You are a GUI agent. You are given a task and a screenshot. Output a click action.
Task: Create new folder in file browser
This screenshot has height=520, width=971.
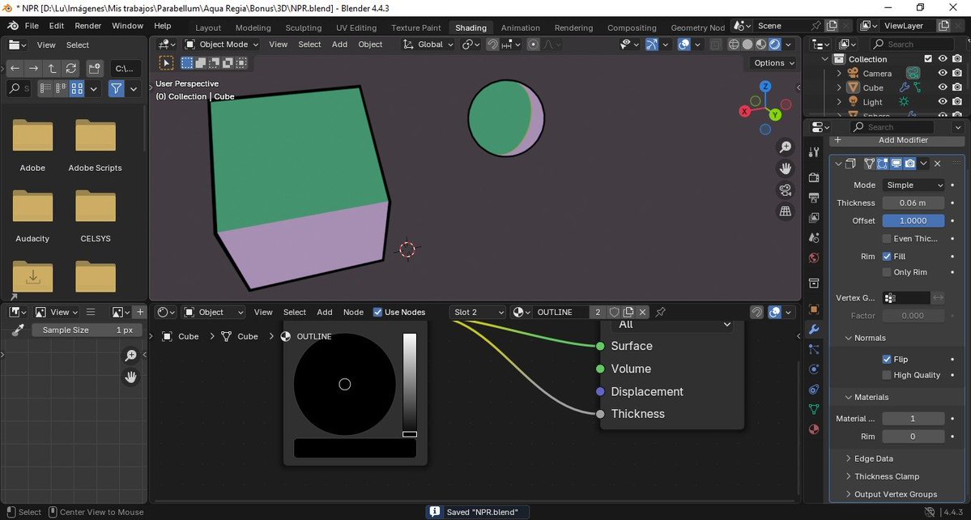pyautogui.click(x=95, y=68)
